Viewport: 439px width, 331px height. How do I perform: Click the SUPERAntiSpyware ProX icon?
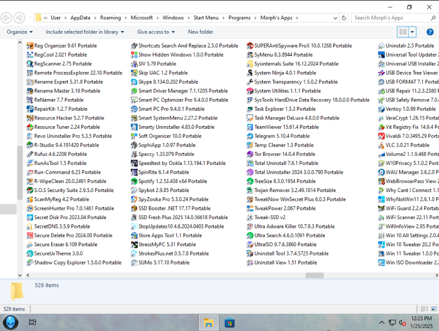[250, 46]
